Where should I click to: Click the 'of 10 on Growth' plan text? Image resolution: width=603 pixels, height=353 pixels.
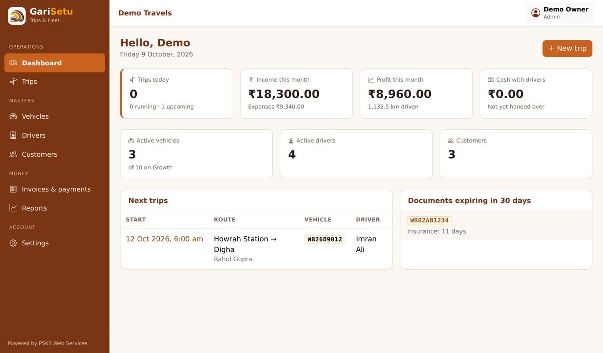pos(151,168)
